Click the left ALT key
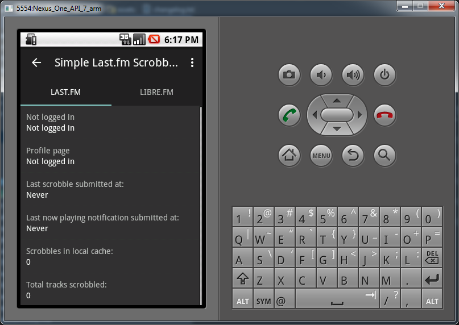Screen dimensions: 459x325 (x=243, y=299)
